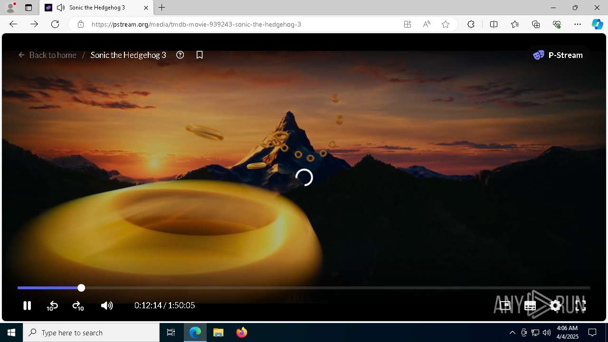Open Edge profile icon
This screenshot has width=608, height=342.
point(10,8)
